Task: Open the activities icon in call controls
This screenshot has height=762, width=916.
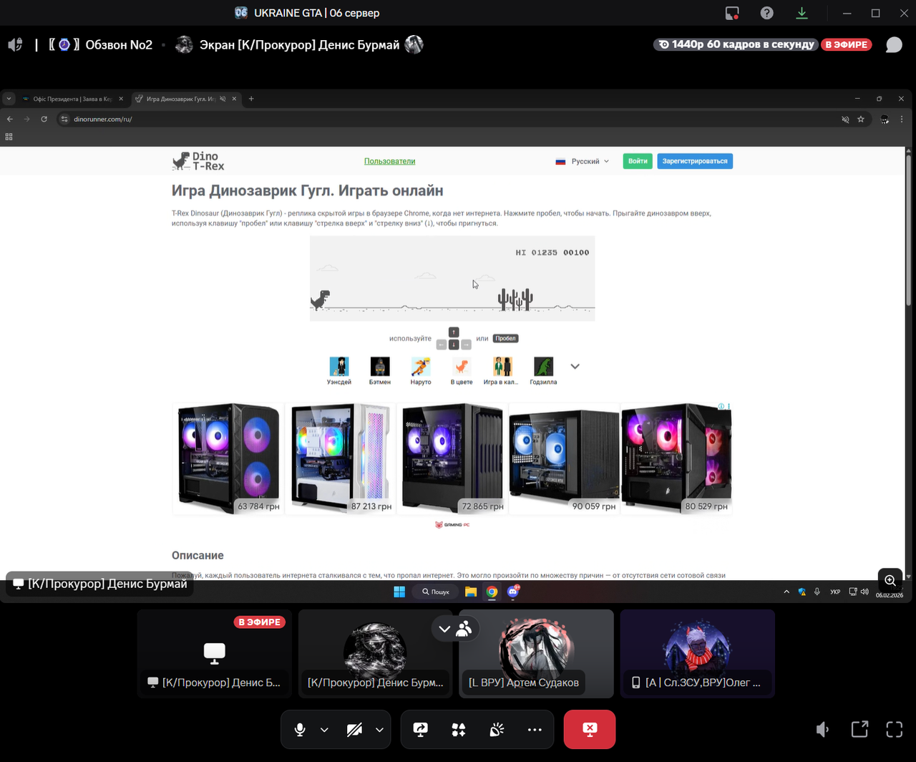Action: pyautogui.click(x=459, y=729)
